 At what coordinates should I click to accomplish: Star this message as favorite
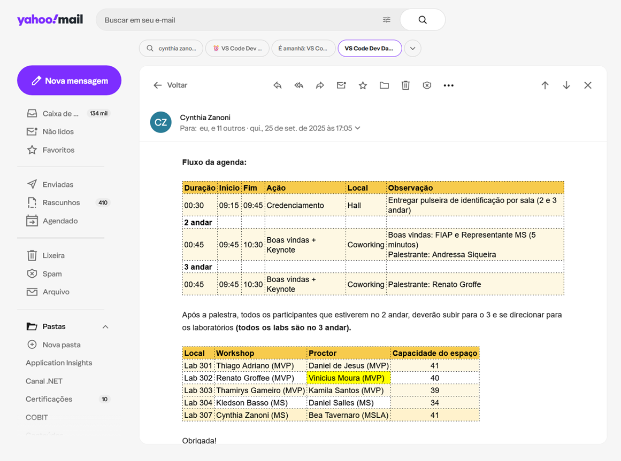tap(363, 85)
